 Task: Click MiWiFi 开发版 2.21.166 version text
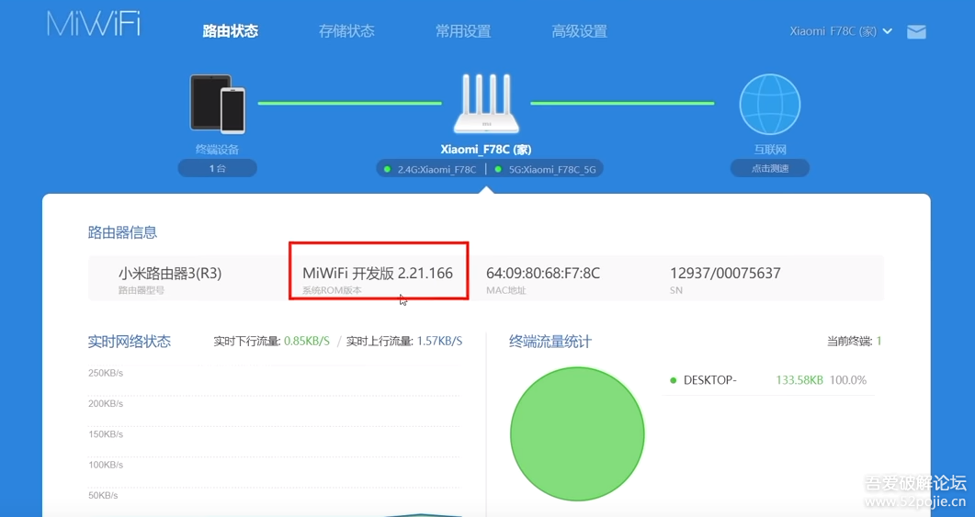378,273
